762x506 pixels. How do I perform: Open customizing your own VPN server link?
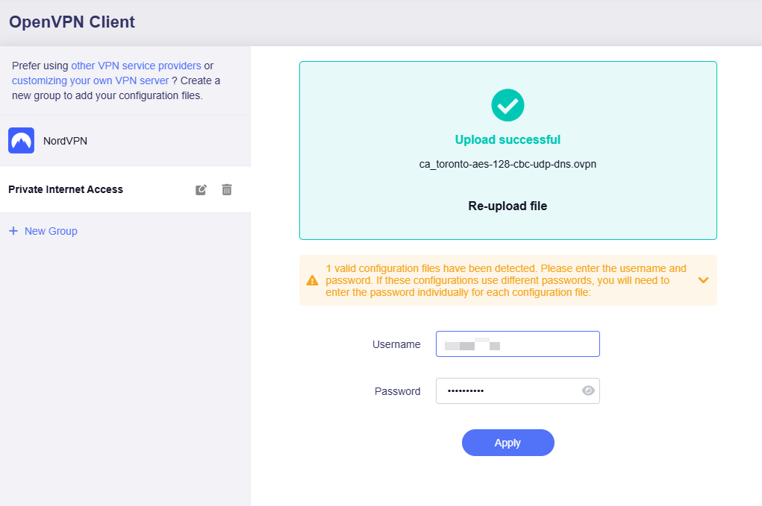(x=90, y=80)
